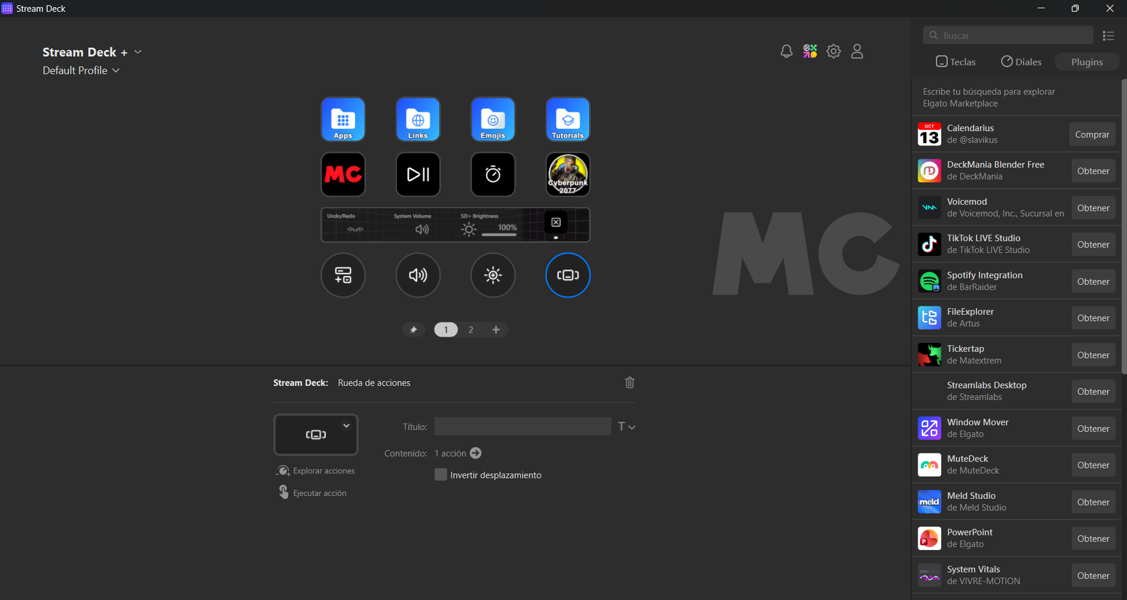Delete the action with trash icon
Image resolution: width=1127 pixels, height=600 pixels.
coord(630,383)
